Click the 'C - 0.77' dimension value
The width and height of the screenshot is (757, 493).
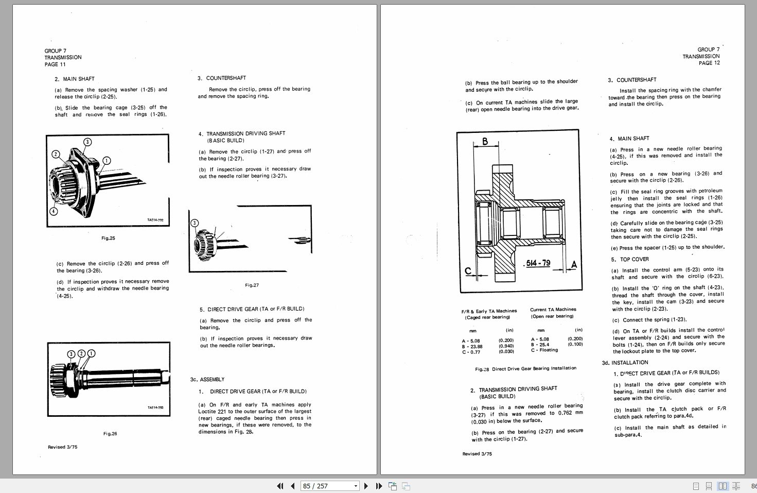pos(471,352)
